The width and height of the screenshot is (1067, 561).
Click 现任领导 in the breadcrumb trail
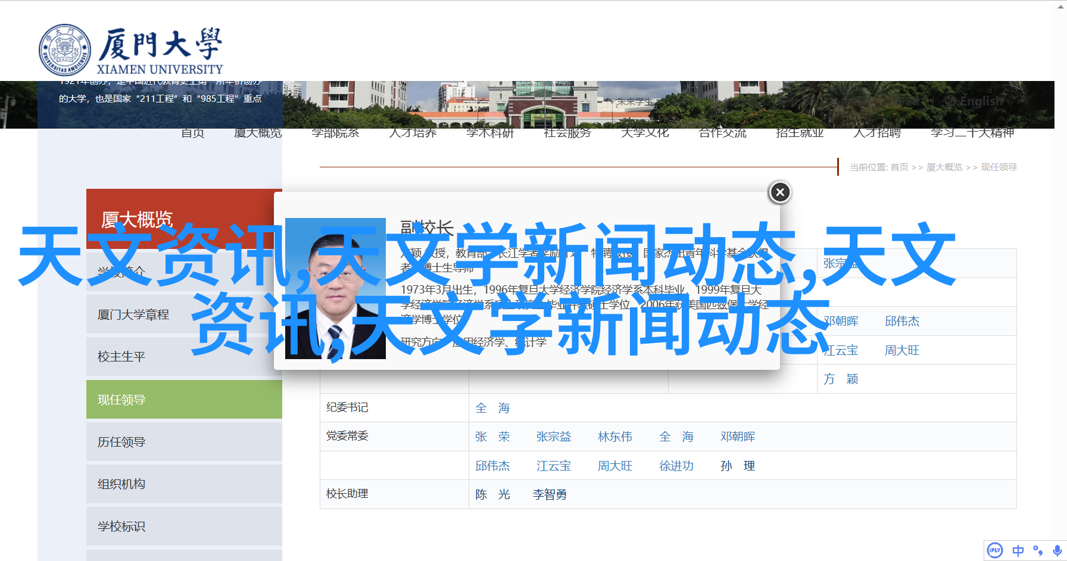point(999,167)
